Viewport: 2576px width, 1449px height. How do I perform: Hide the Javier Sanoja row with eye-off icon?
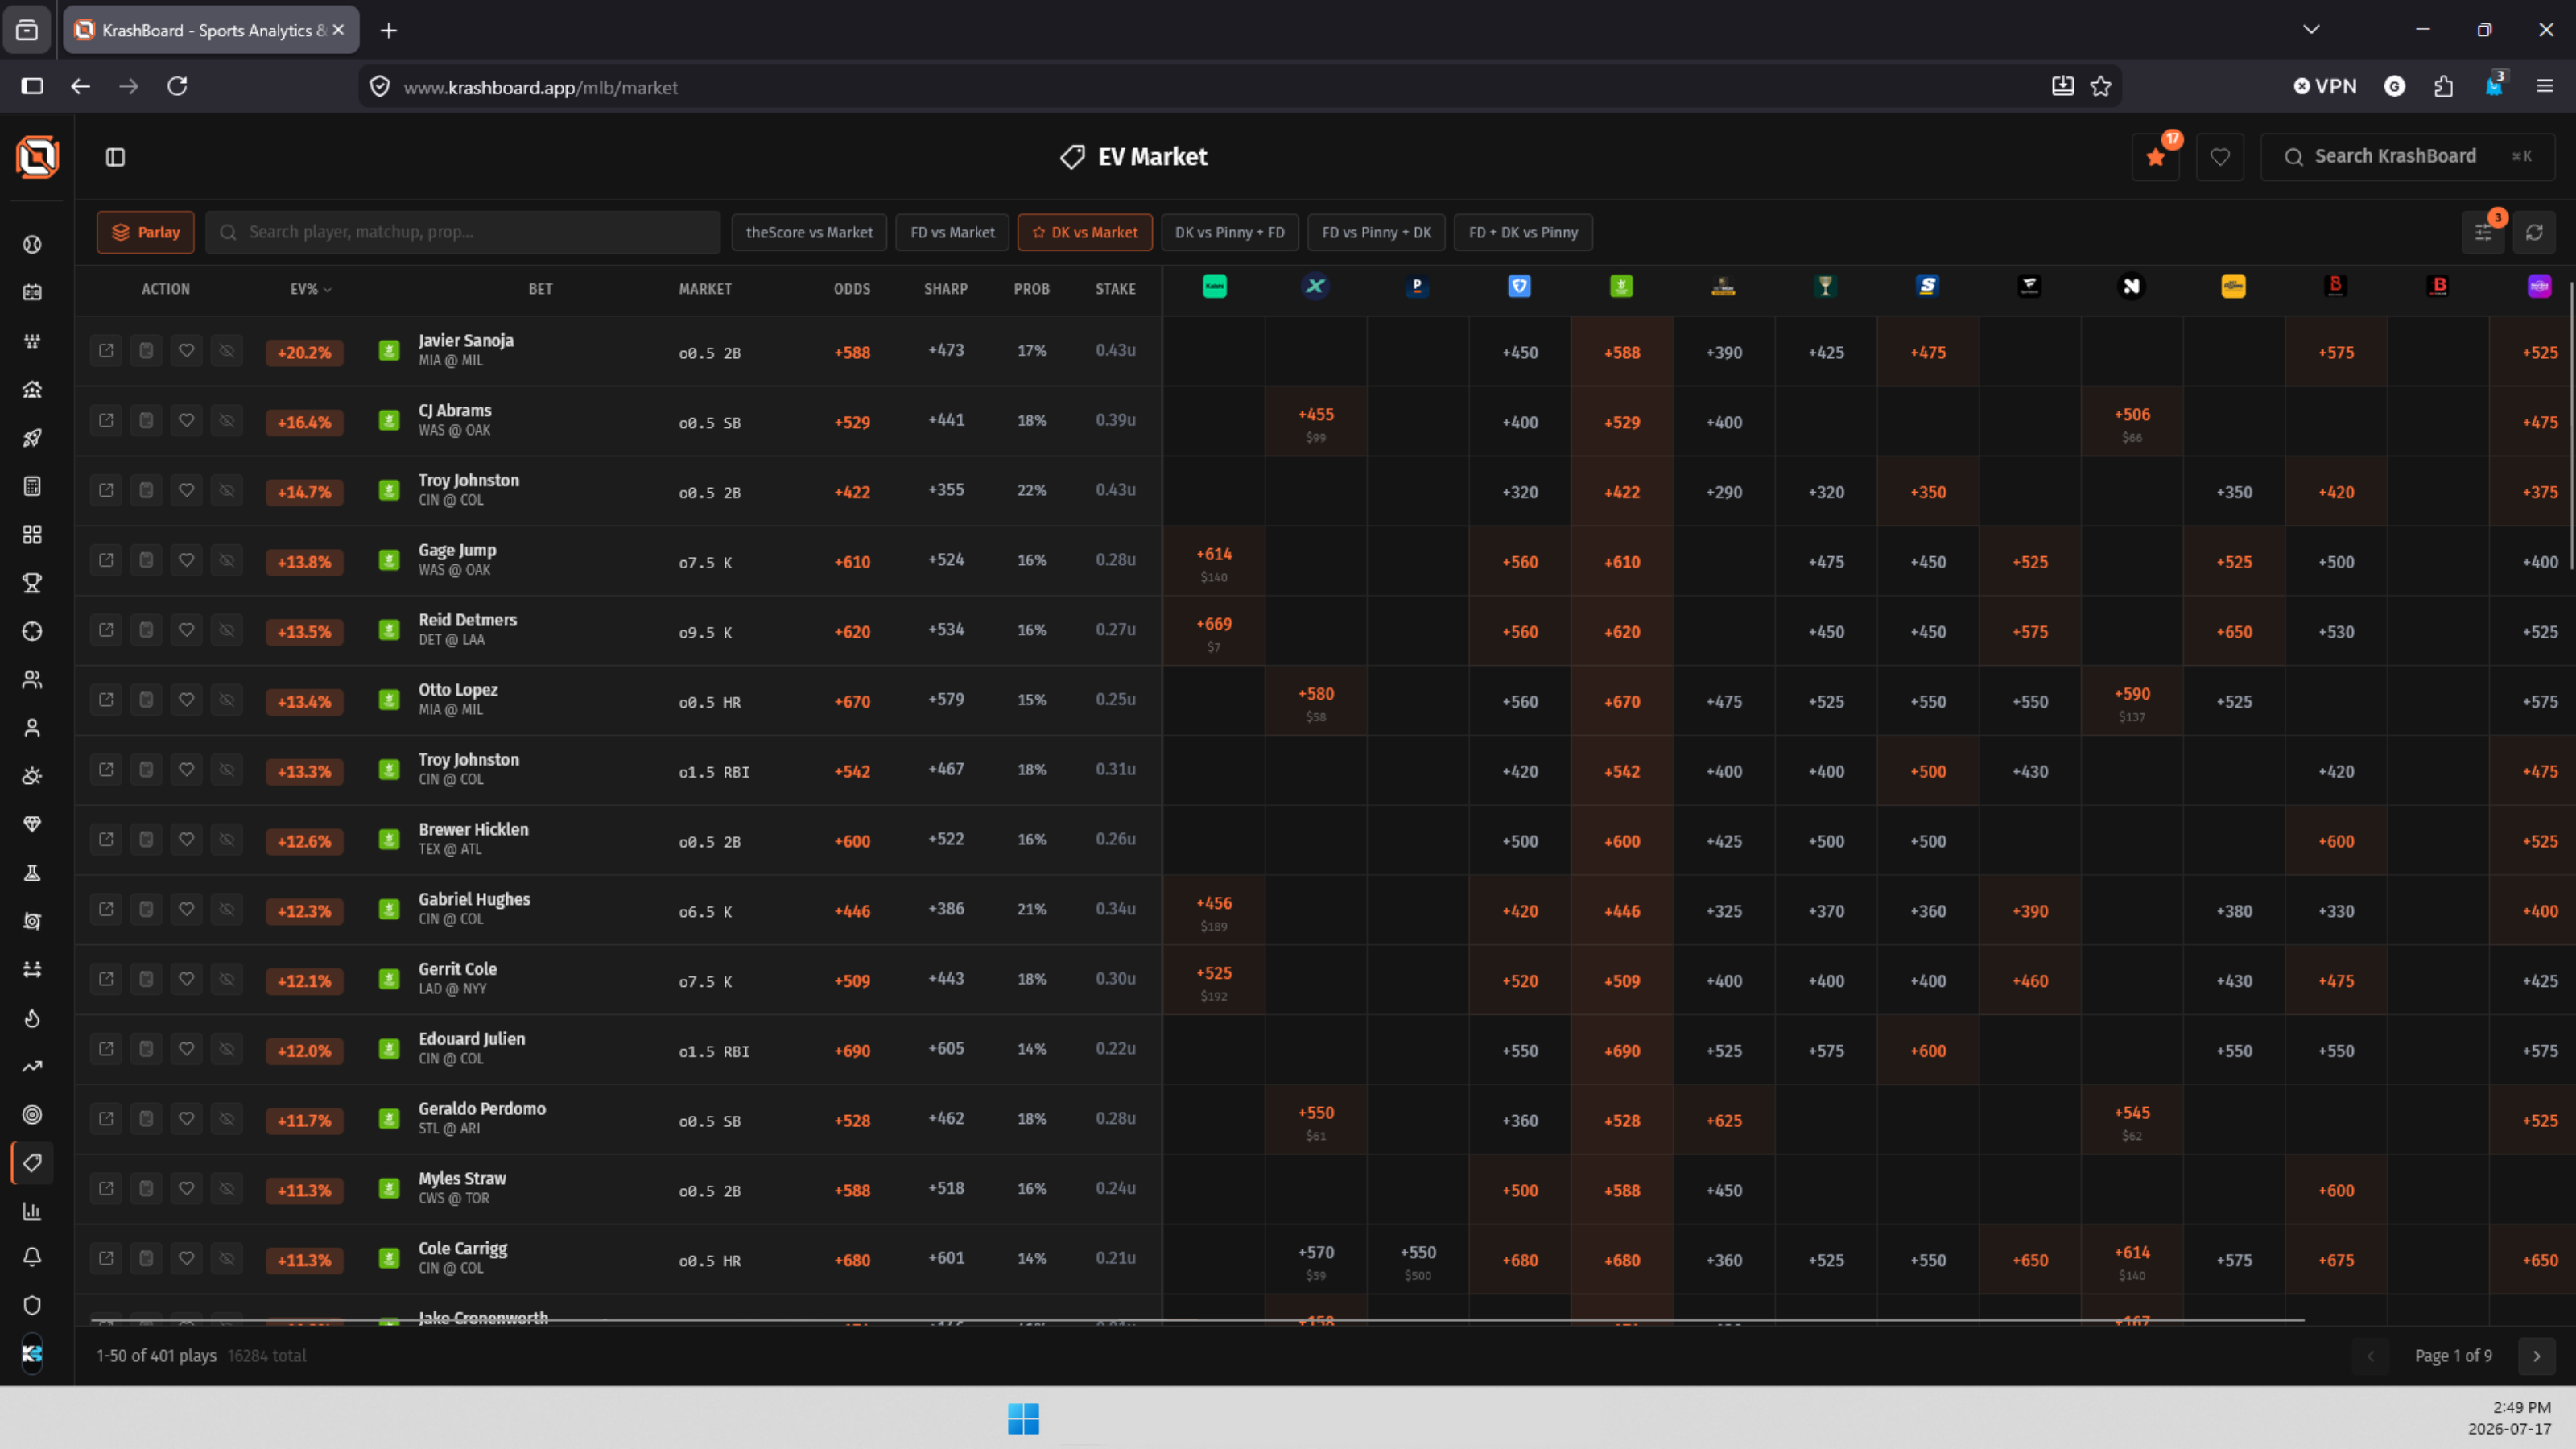point(227,350)
